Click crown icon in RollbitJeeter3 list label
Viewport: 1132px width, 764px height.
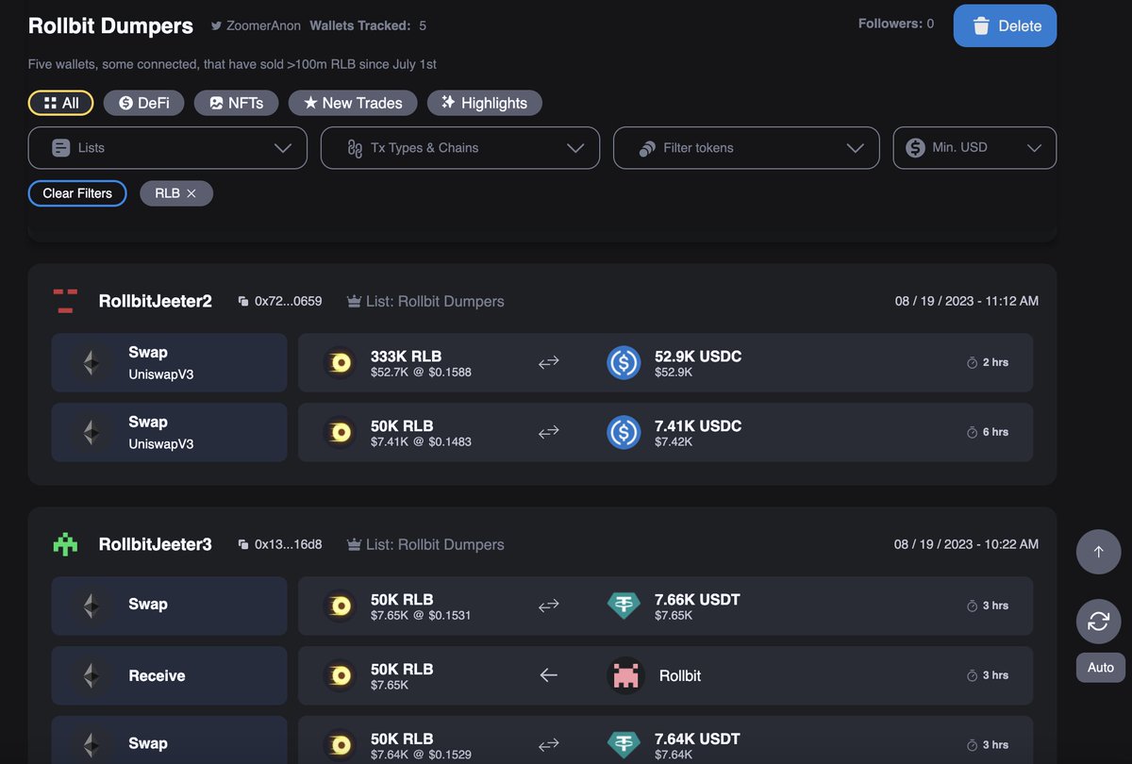355,545
